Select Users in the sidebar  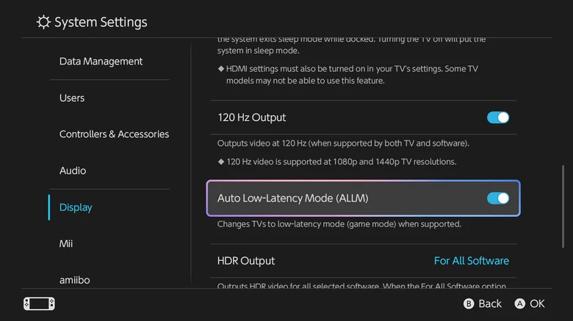pos(72,98)
